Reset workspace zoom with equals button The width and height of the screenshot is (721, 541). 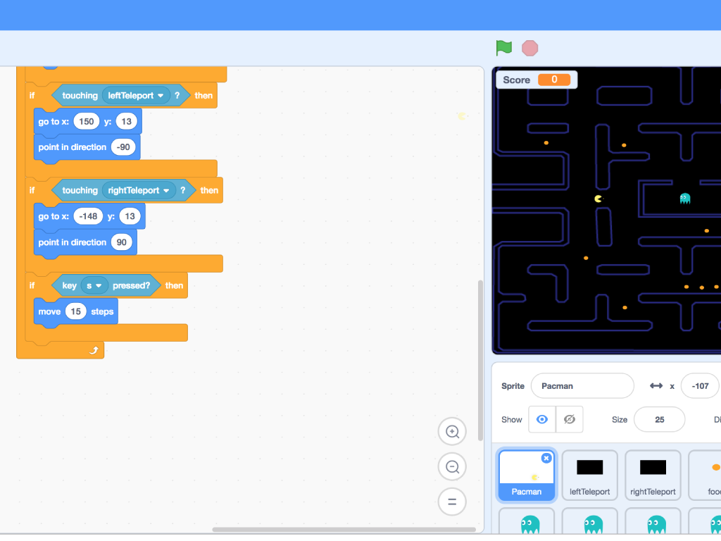point(453,502)
